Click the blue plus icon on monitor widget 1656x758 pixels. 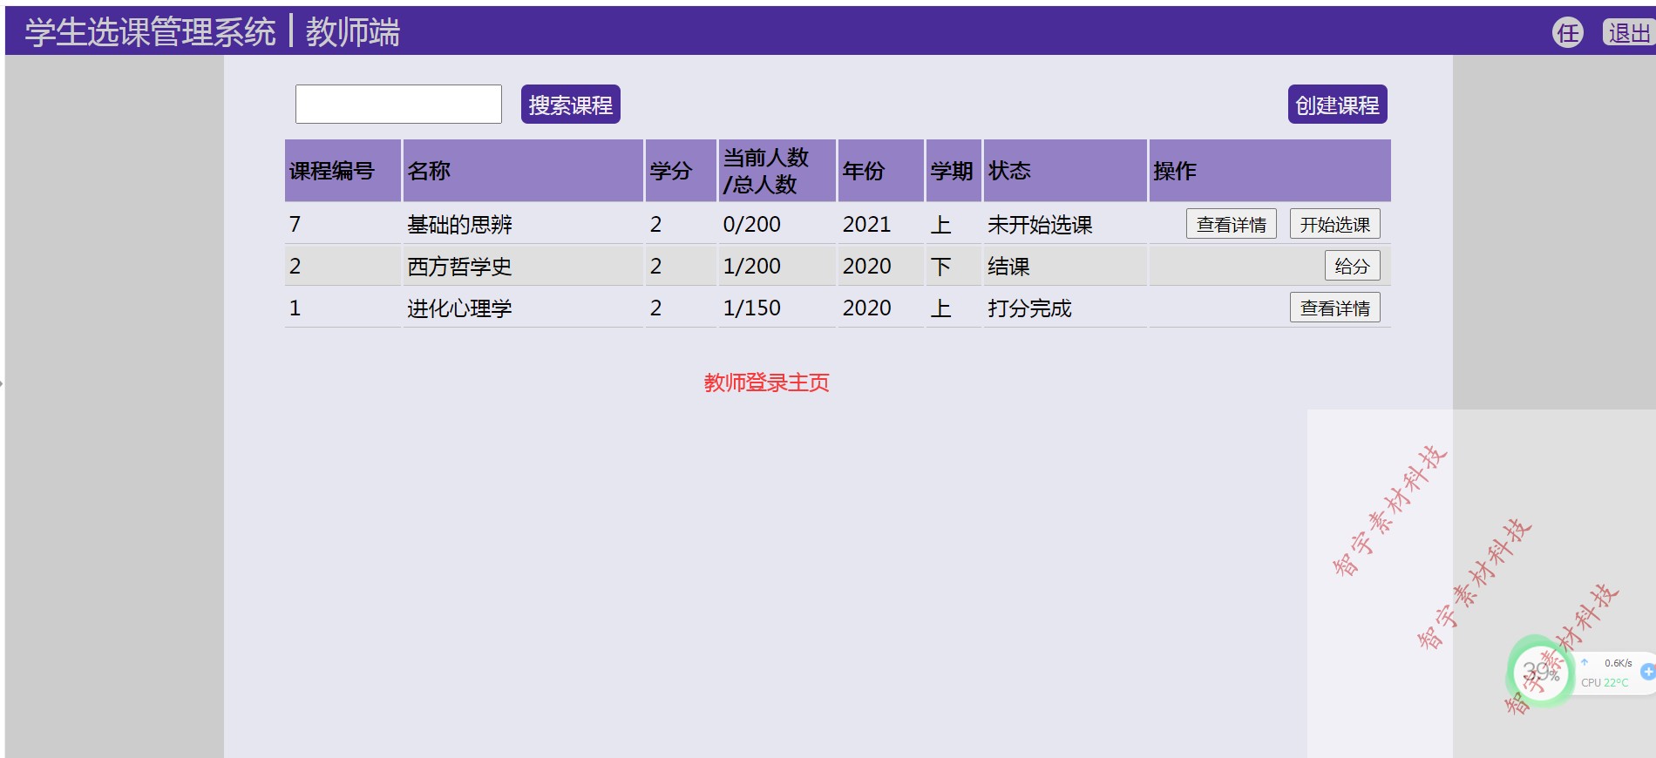1647,672
